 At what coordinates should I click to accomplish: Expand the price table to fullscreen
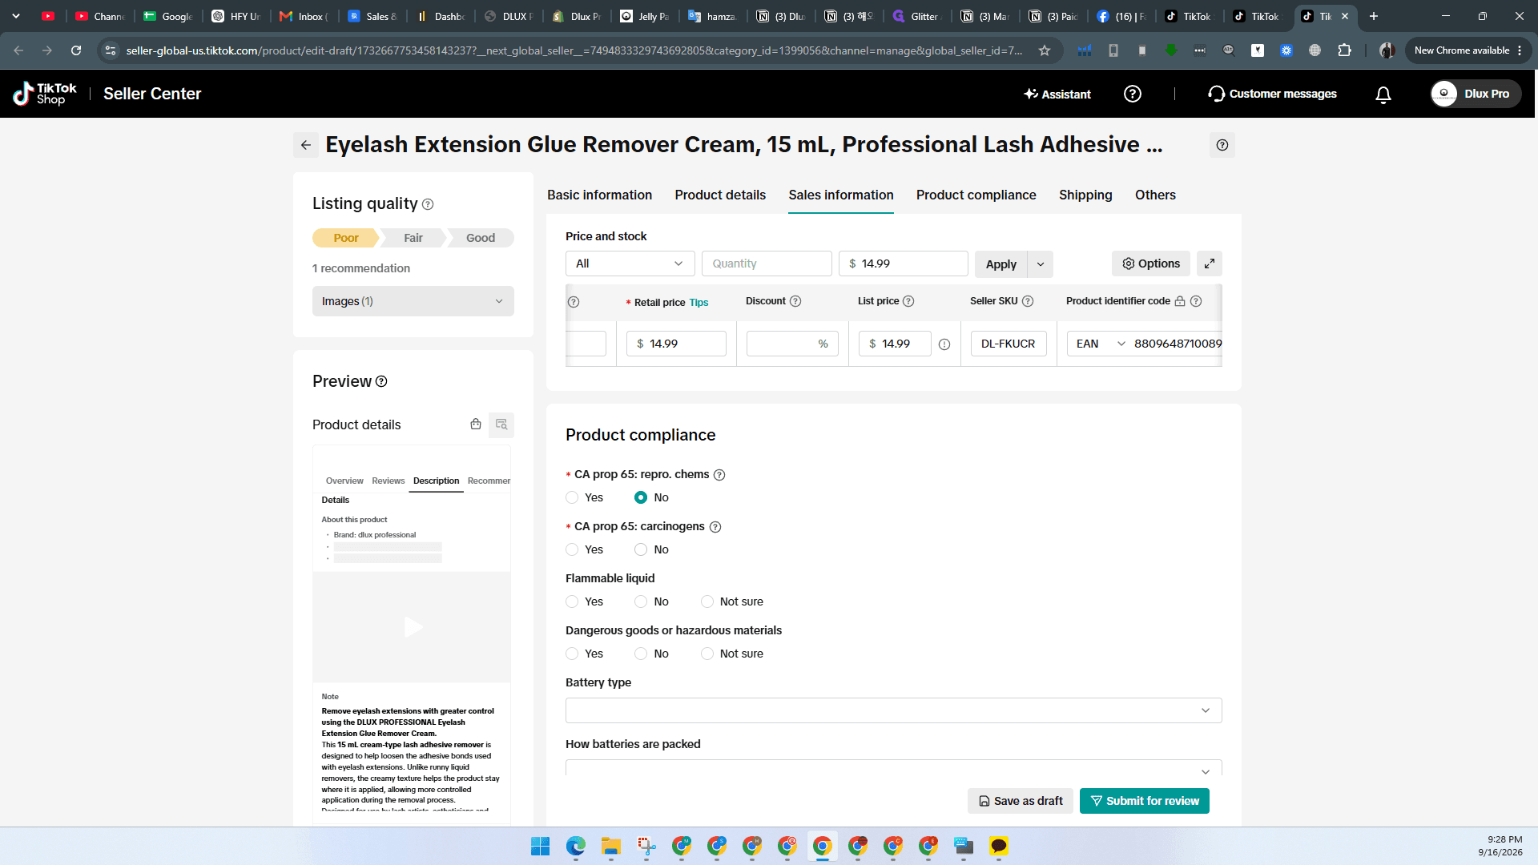point(1209,264)
